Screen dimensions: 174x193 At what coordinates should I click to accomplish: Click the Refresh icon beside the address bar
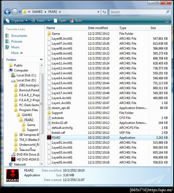point(104,12)
